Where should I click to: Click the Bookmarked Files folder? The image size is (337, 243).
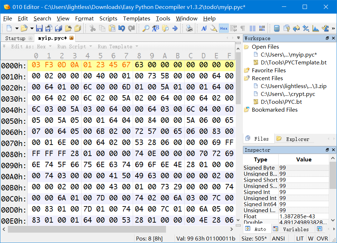click(x=275, y=110)
